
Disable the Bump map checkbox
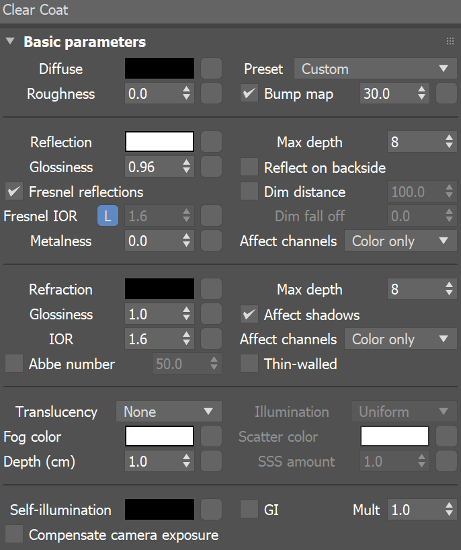(x=249, y=93)
